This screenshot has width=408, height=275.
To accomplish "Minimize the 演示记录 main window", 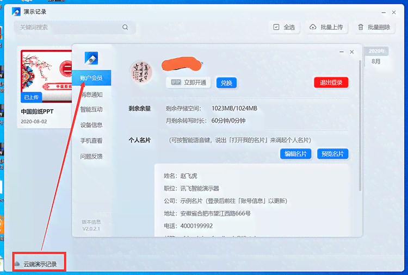I will pos(384,12).
